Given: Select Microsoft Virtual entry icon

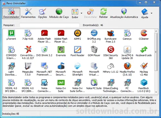Looking at the screenshot, I should click(94, 66).
